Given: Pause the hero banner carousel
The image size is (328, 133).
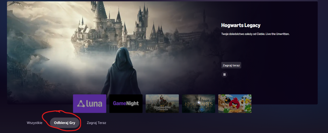Looking at the screenshot, I should pos(224,75).
